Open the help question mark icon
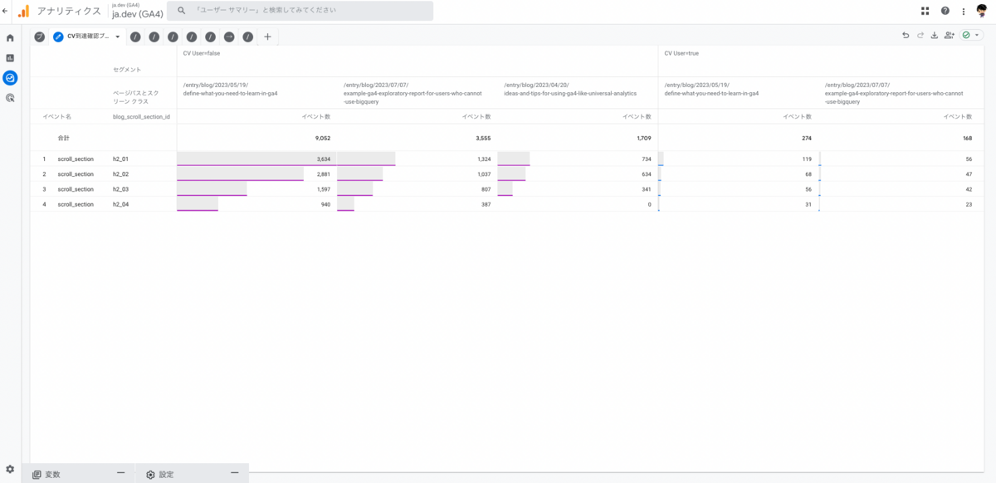Image resolution: width=996 pixels, height=483 pixels. pos(945,11)
